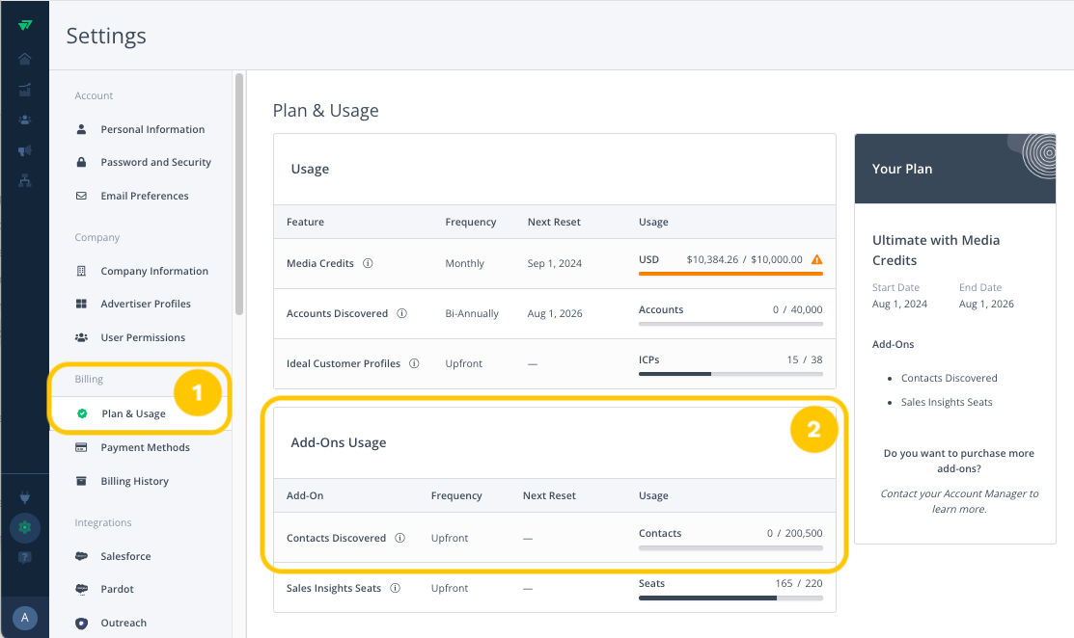
Task: Open the user avatar labeled A
Action: pyautogui.click(x=25, y=618)
